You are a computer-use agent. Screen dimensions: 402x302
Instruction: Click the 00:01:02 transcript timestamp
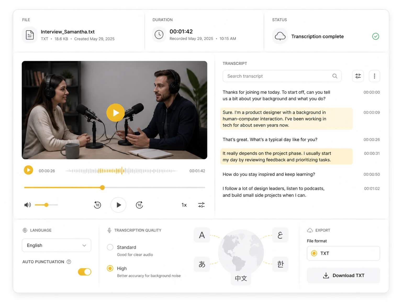click(372, 188)
